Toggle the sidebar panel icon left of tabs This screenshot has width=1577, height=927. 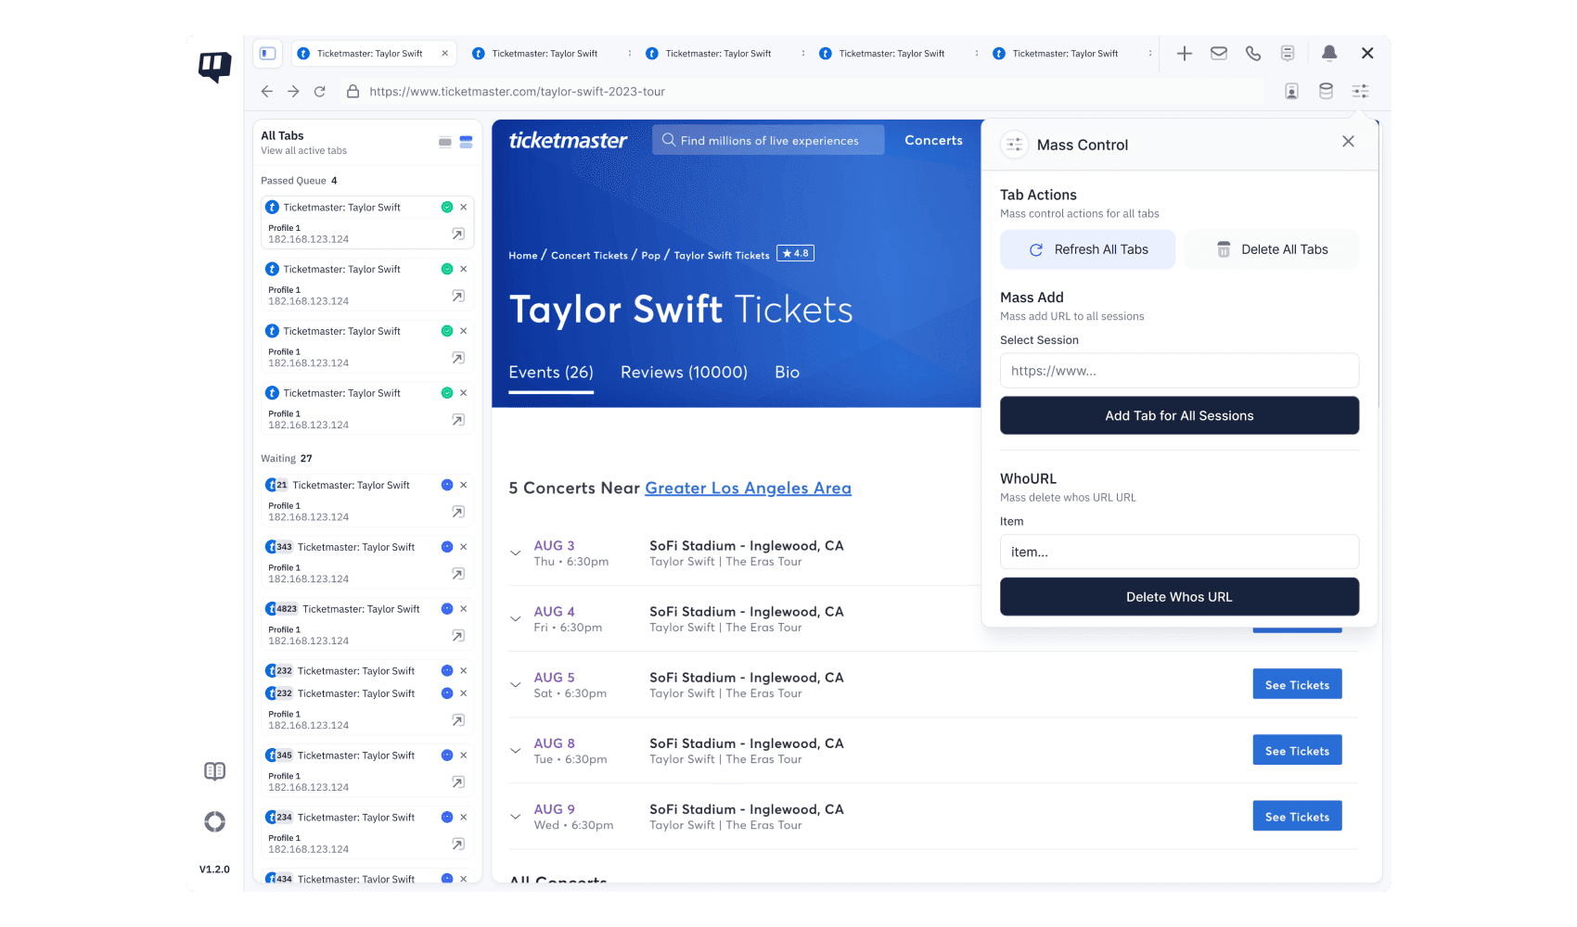(x=268, y=54)
